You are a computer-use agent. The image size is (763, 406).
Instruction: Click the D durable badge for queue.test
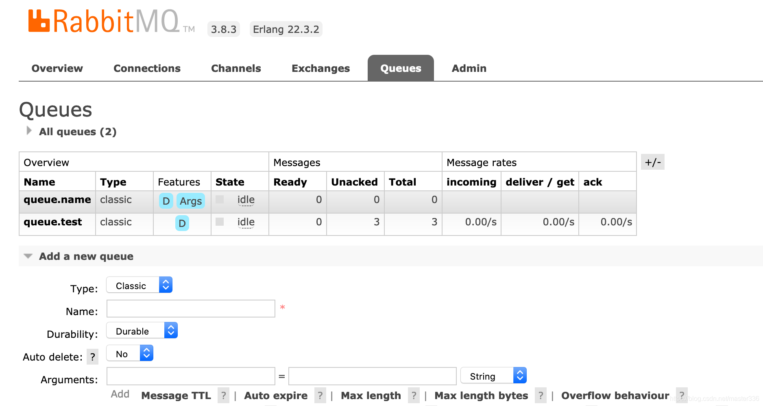click(182, 223)
